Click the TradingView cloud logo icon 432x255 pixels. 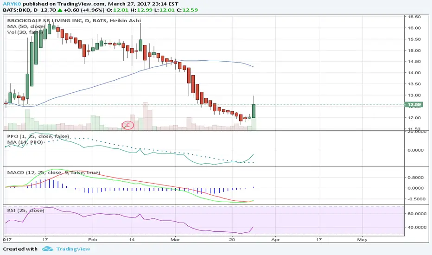47,249
